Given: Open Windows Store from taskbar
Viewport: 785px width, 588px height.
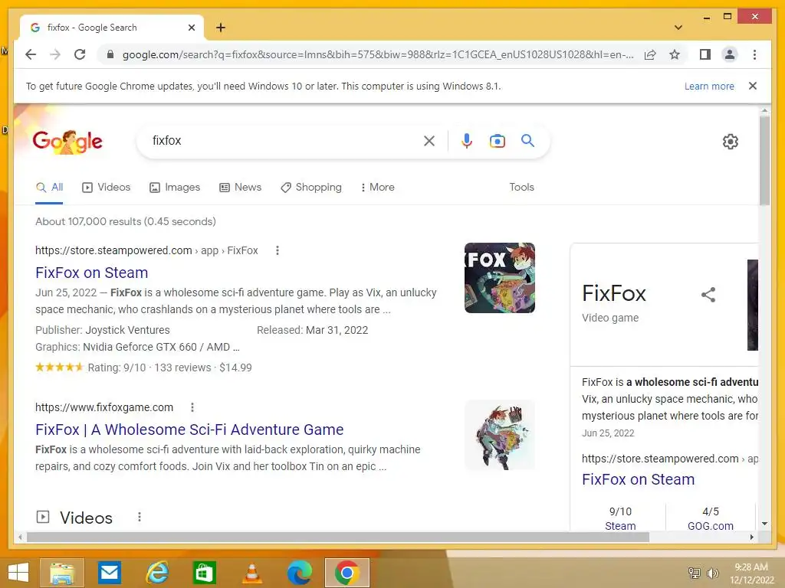Looking at the screenshot, I should pos(204,573).
